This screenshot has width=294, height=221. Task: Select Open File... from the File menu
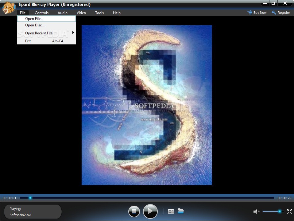[x=47, y=19]
